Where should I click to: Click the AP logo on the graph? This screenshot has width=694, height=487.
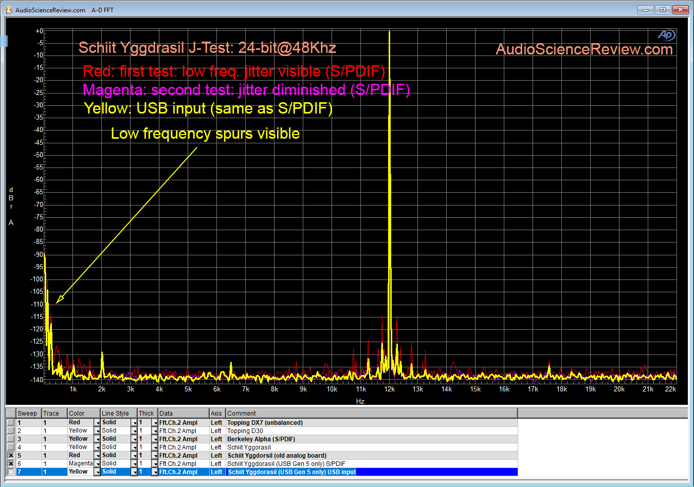click(666, 34)
